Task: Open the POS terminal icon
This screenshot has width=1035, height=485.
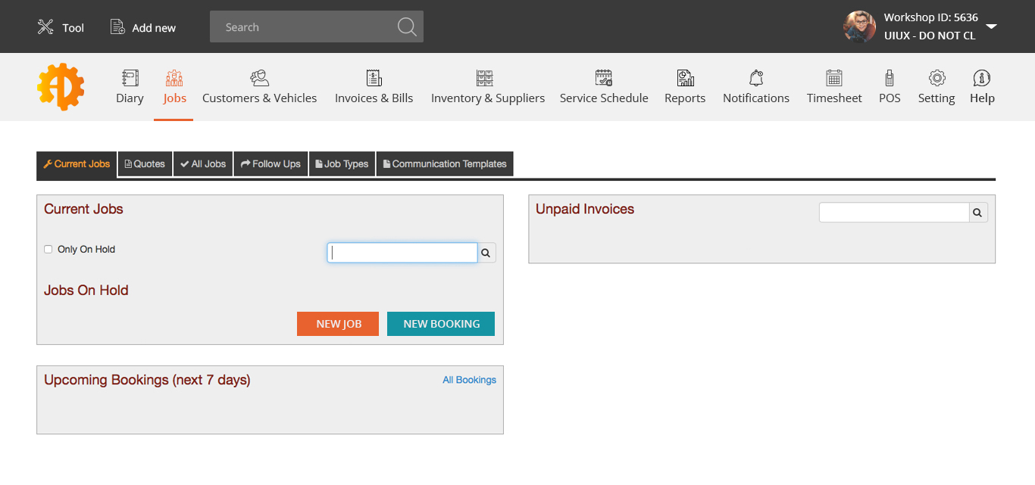Action: tap(890, 78)
